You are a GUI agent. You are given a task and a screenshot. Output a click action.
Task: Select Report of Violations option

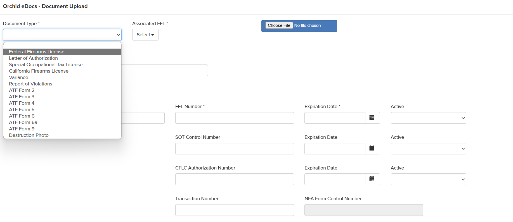[x=30, y=84]
